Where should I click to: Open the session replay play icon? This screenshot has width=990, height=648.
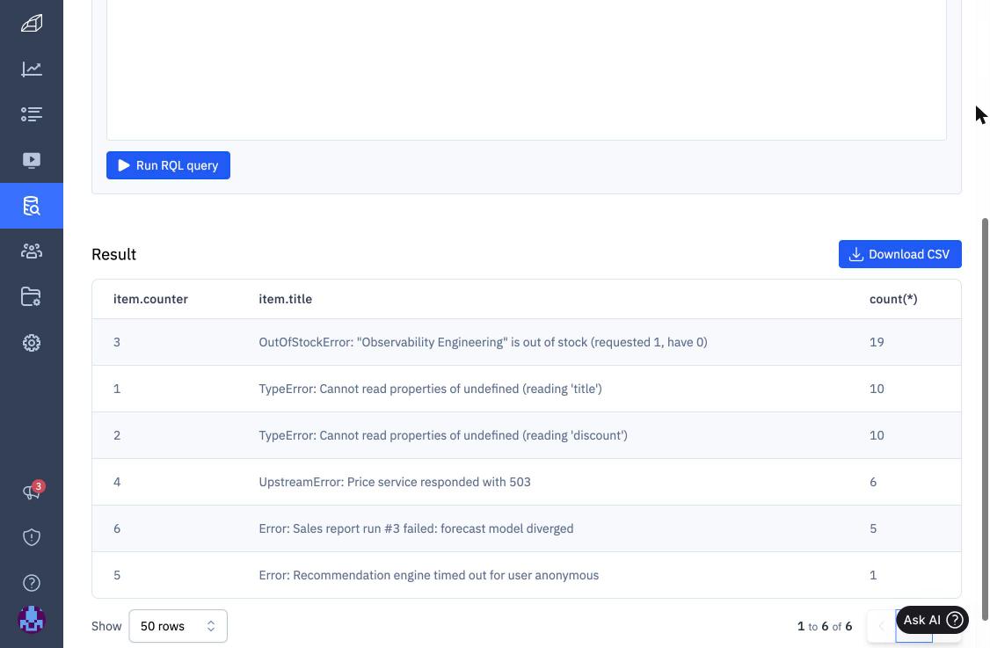point(32,160)
